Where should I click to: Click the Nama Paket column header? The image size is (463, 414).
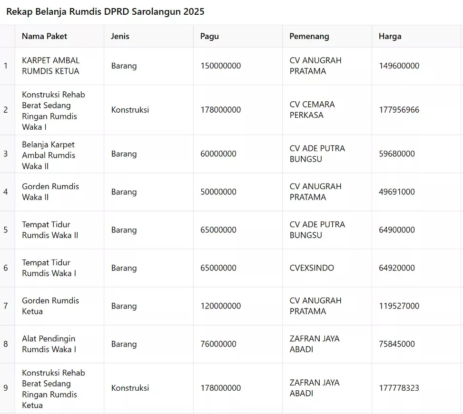[44, 36]
